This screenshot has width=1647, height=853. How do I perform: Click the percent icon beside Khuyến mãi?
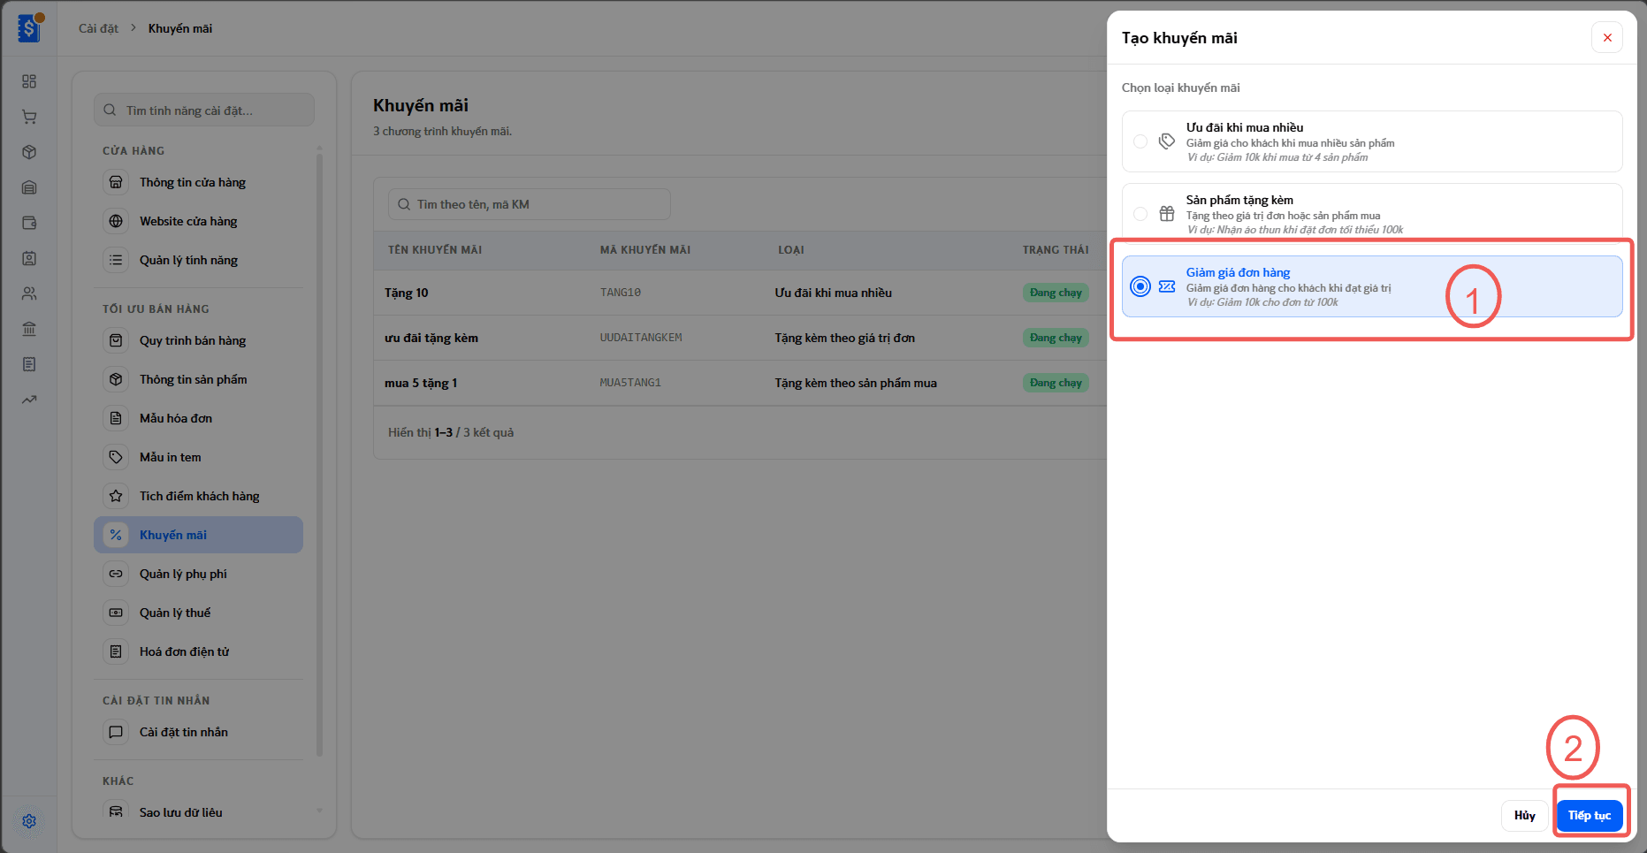tap(116, 535)
